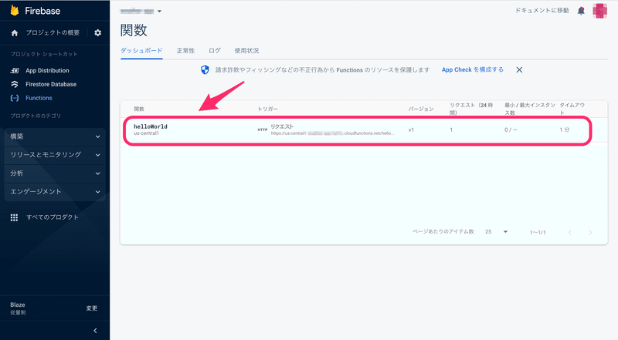Click the バージョン column header
The image size is (618, 340).
tap(421, 109)
